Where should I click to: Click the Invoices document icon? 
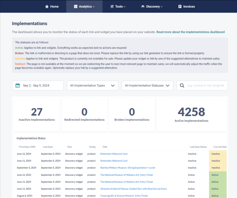point(180,6)
